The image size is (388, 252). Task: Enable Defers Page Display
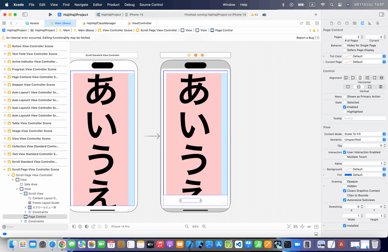[345, 50]
